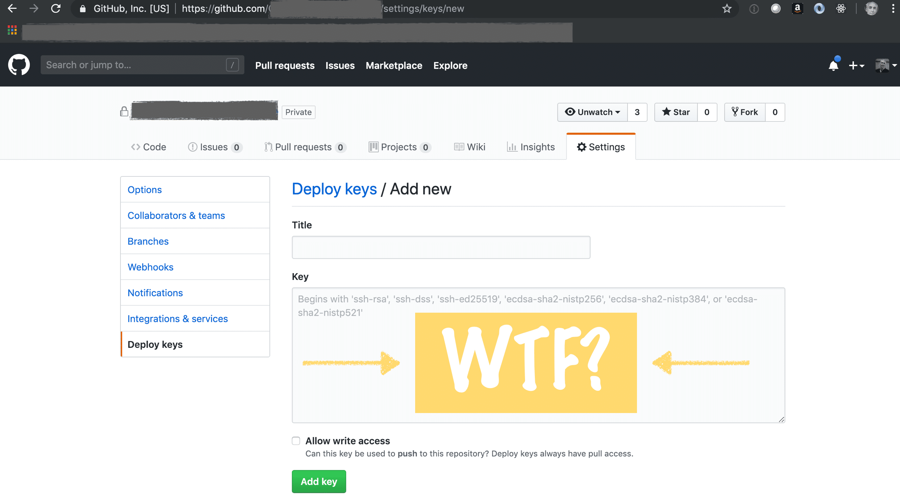Click the Deploy keys sidebar link
This screenshot has height=500, width=900.
click(x=155, y=344)
